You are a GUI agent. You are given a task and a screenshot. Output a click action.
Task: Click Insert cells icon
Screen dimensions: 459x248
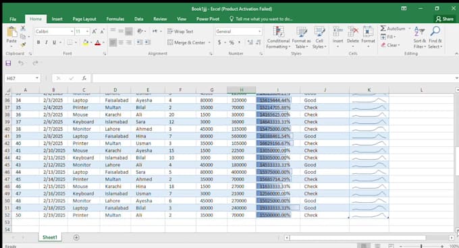coord(337,32)
